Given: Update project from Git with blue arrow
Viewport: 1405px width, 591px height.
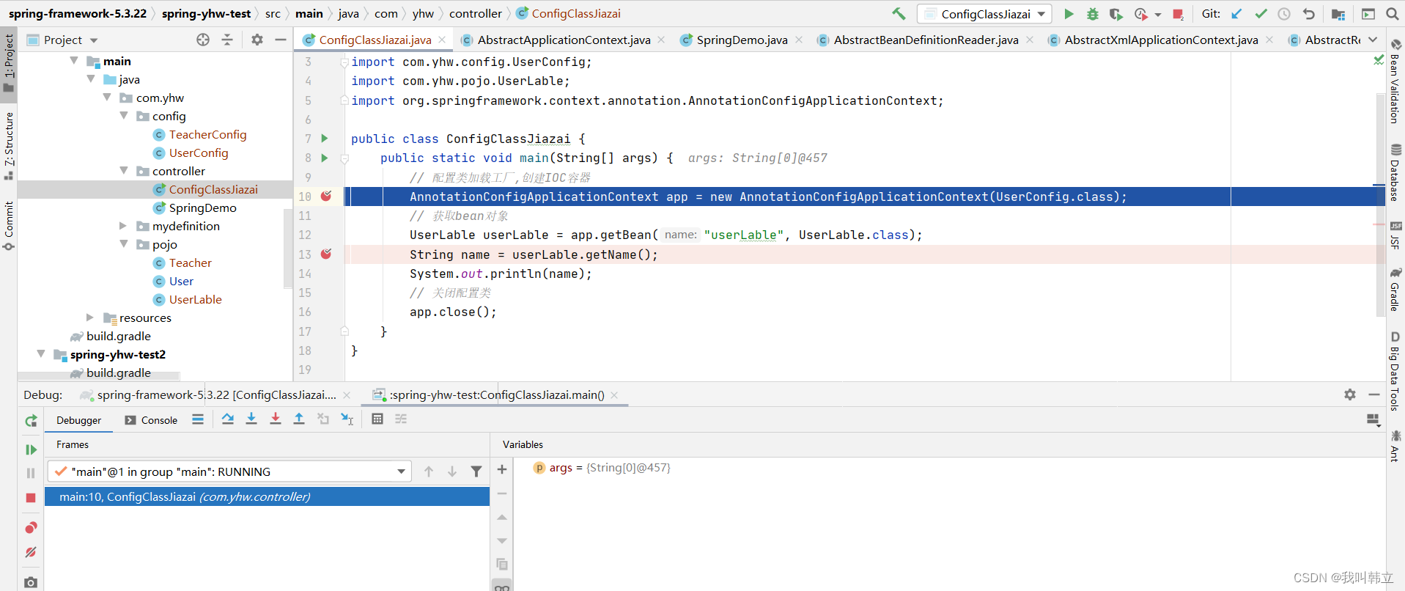Looking at the screenshot, I should click(1237, 14).
